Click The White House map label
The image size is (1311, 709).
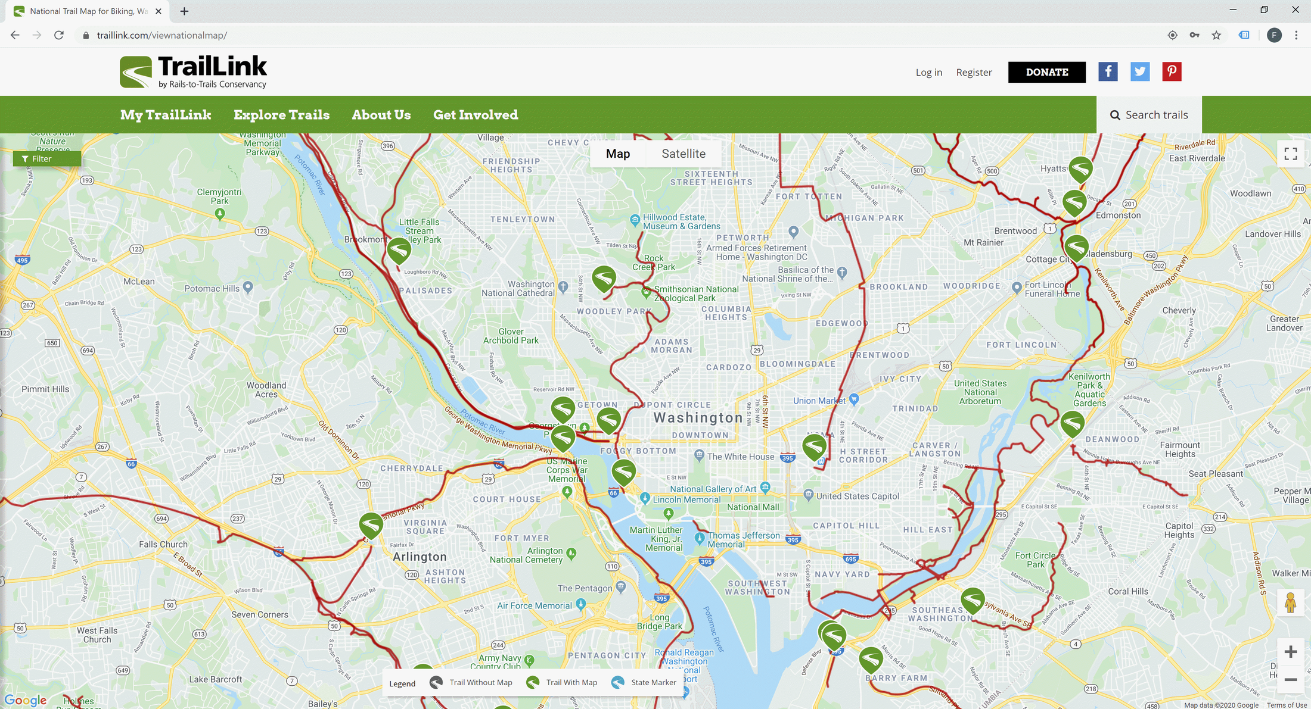click(x=741, y=457)
